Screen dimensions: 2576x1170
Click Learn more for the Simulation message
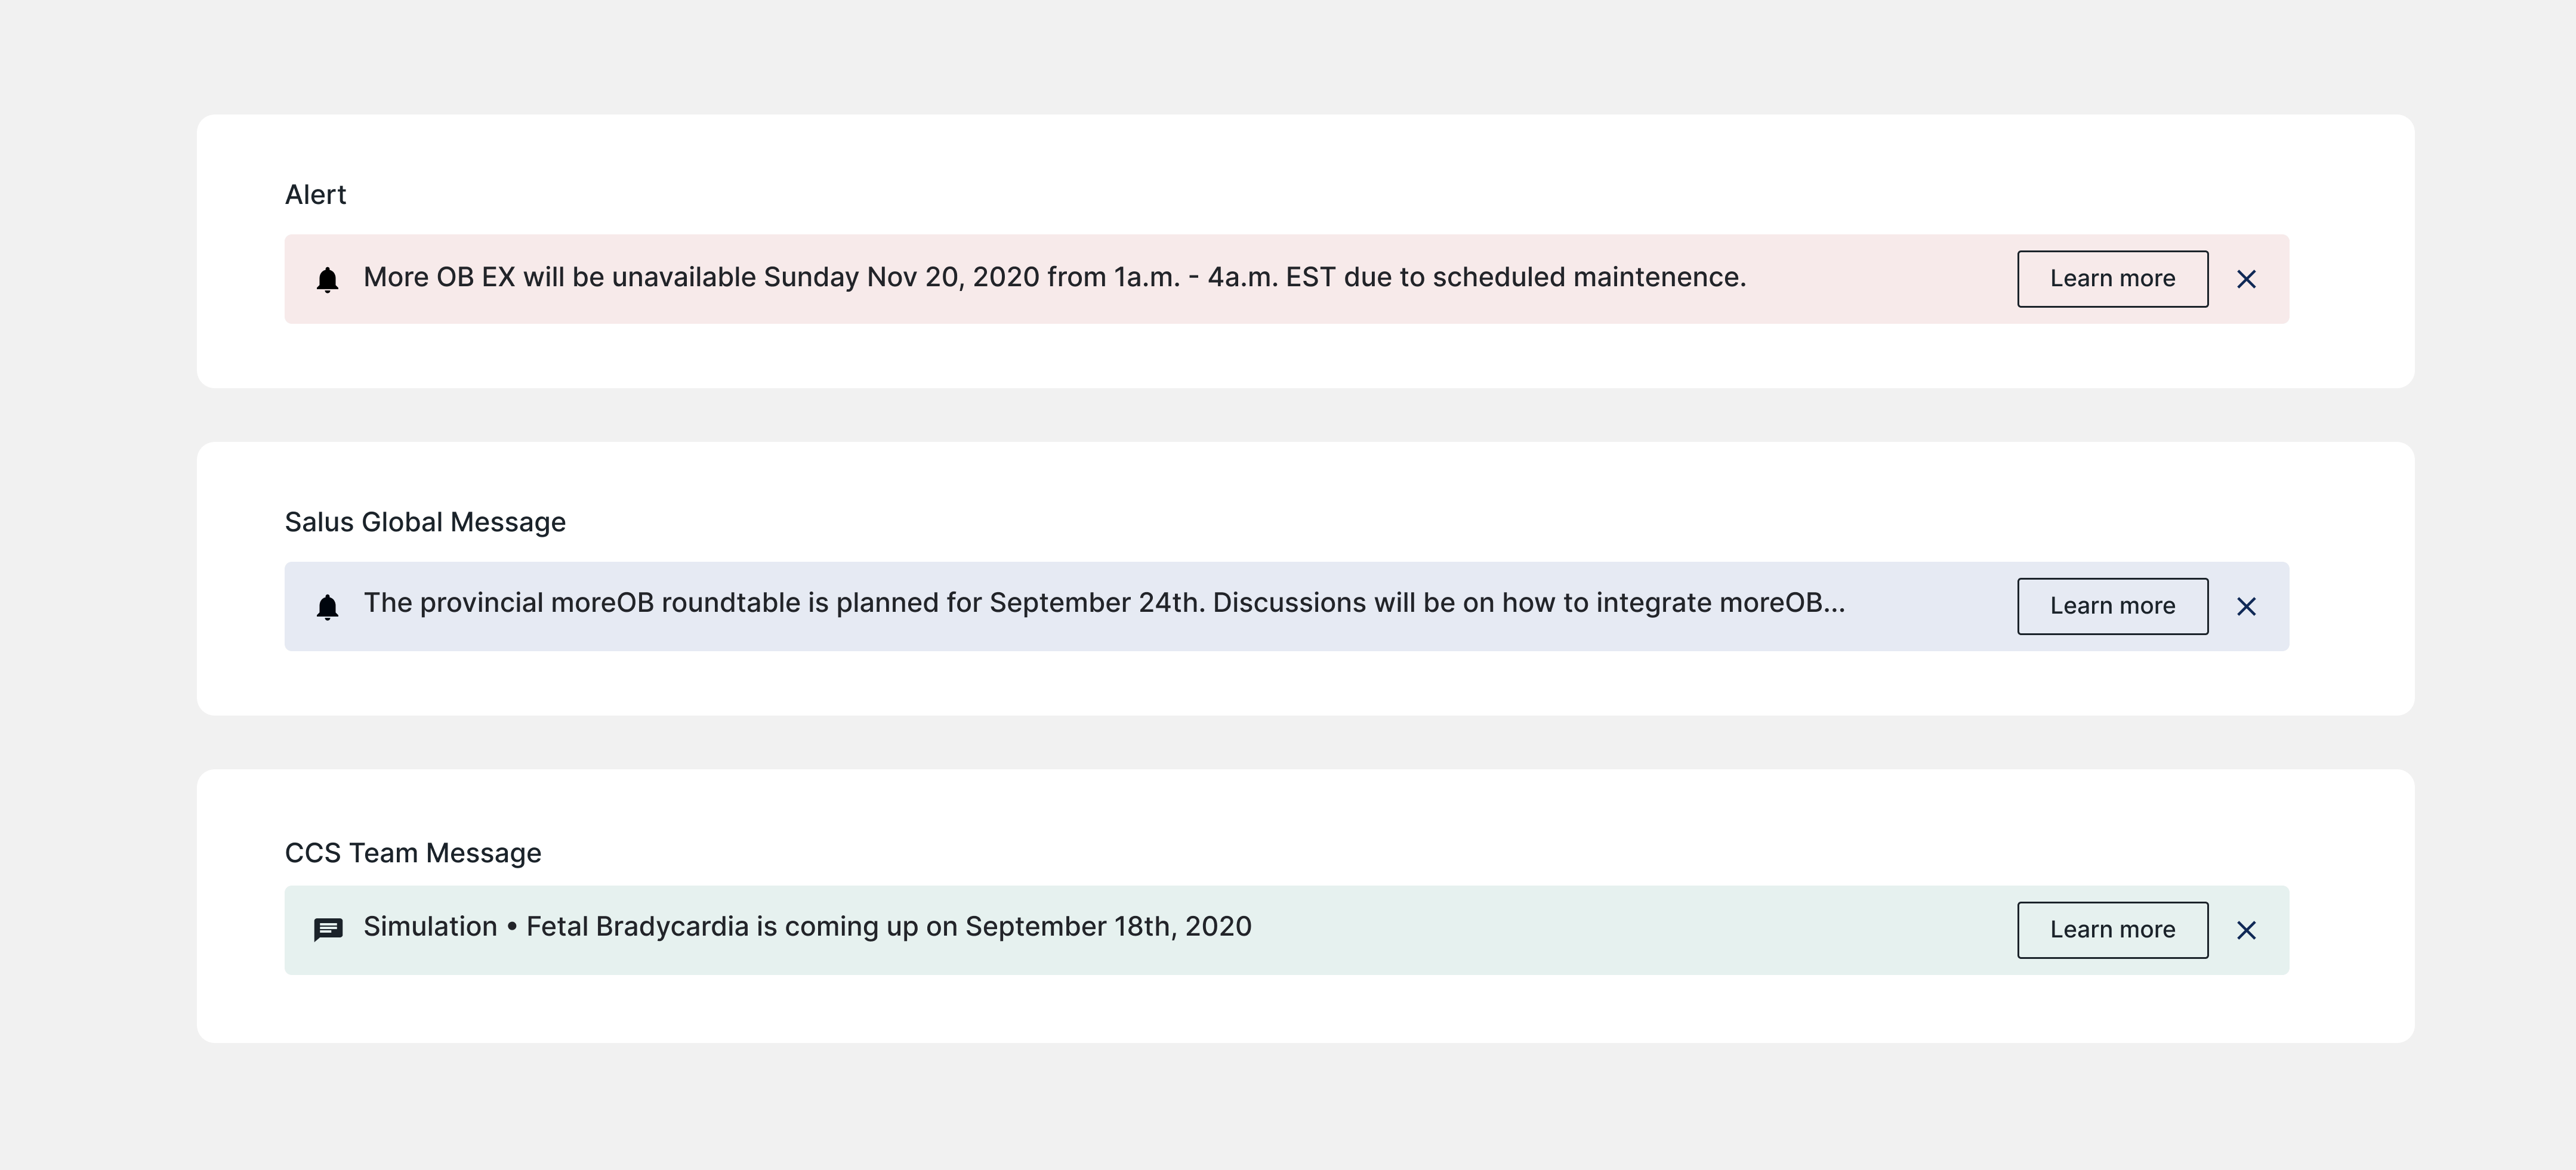pos(2112,930)
